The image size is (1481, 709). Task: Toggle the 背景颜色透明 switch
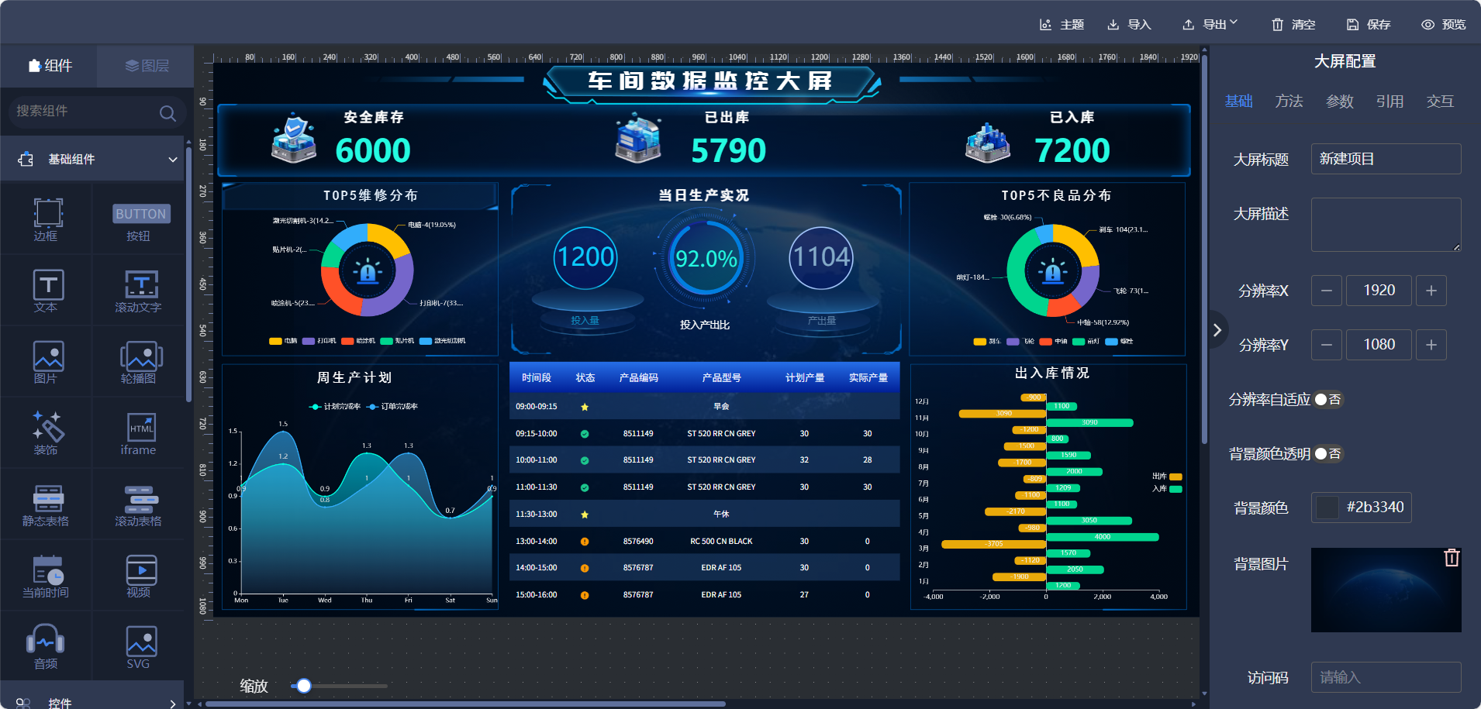click(x=1327, y=454)
